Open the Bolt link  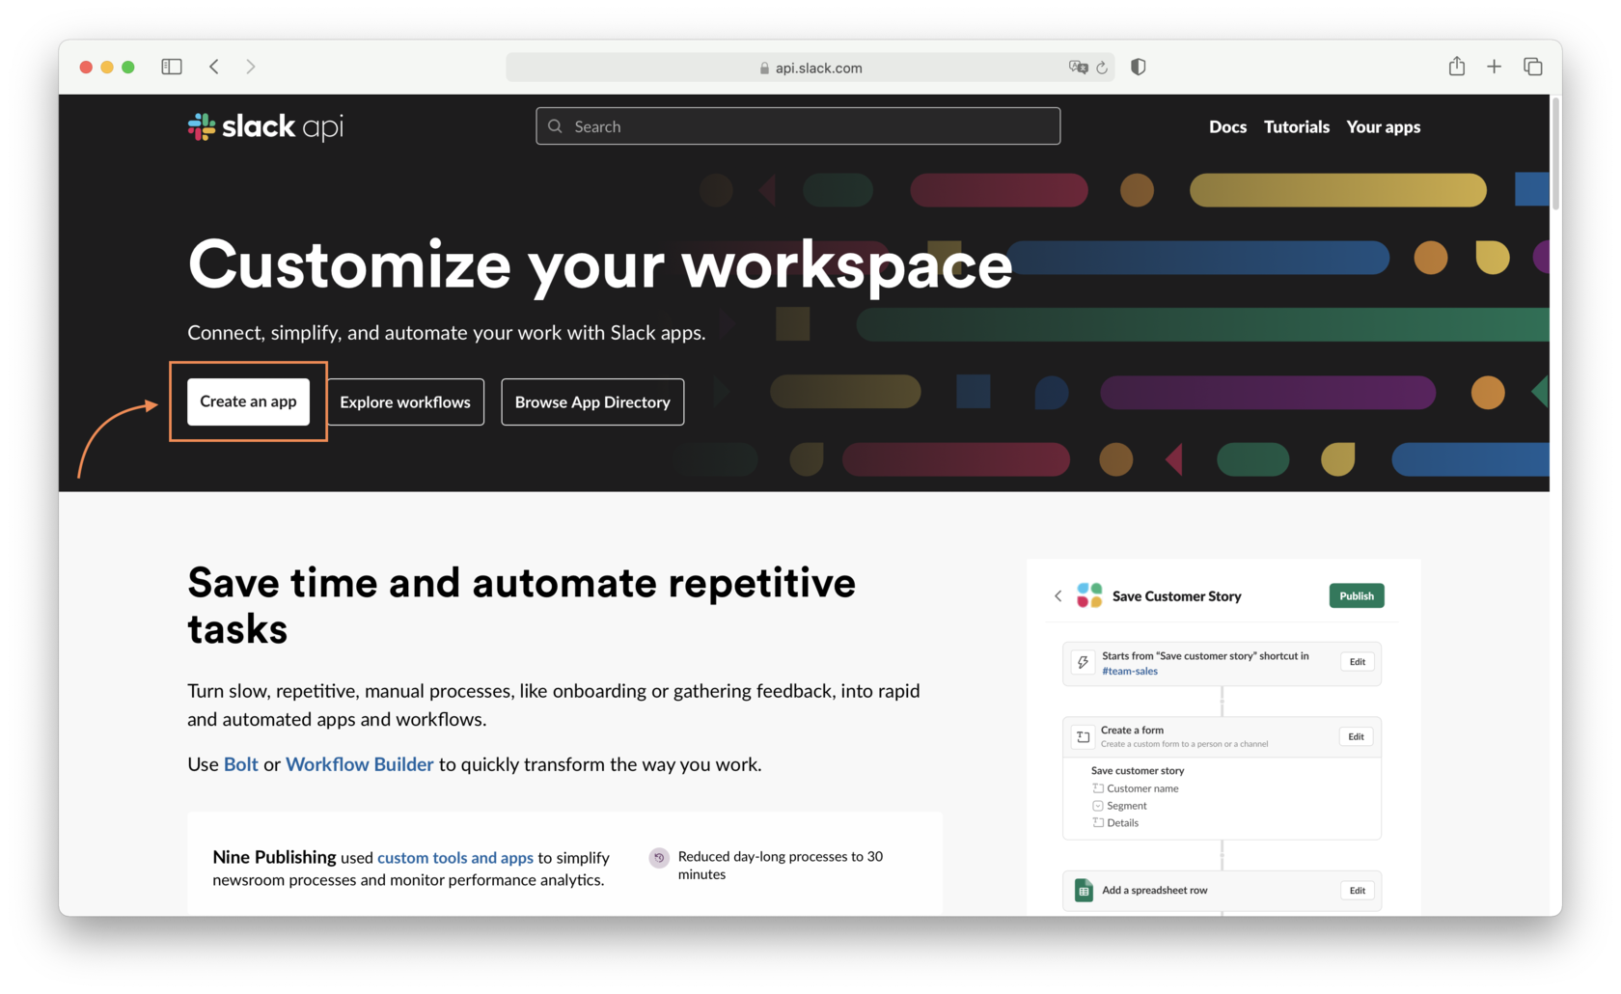pyautogui.click(x=241, y=764)
